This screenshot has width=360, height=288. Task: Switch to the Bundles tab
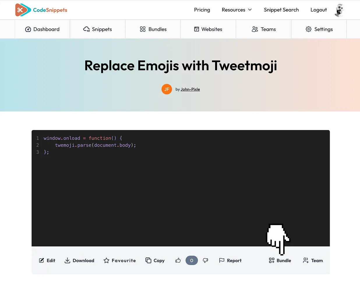tap(153, 29)
